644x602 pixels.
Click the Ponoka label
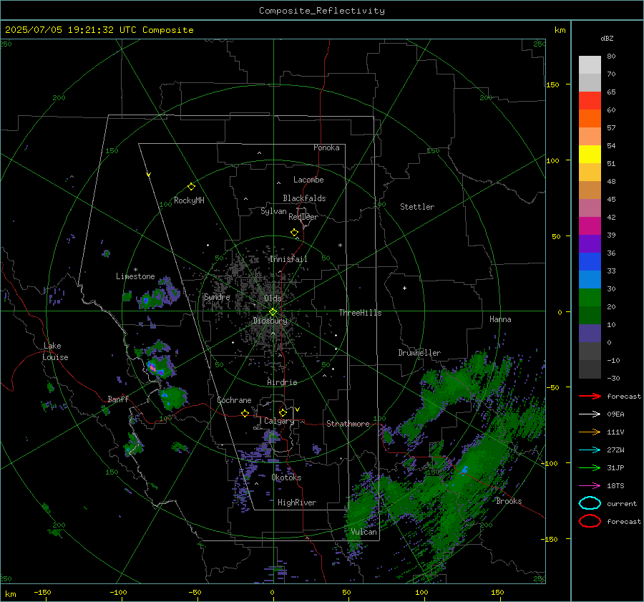326,147
